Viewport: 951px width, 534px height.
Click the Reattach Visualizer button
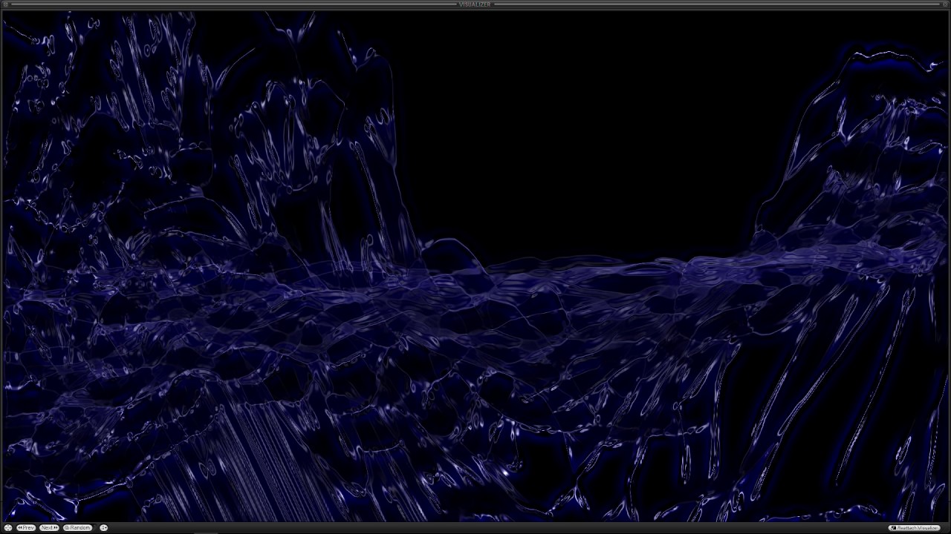pyautogui.click(x=915, y=527)
